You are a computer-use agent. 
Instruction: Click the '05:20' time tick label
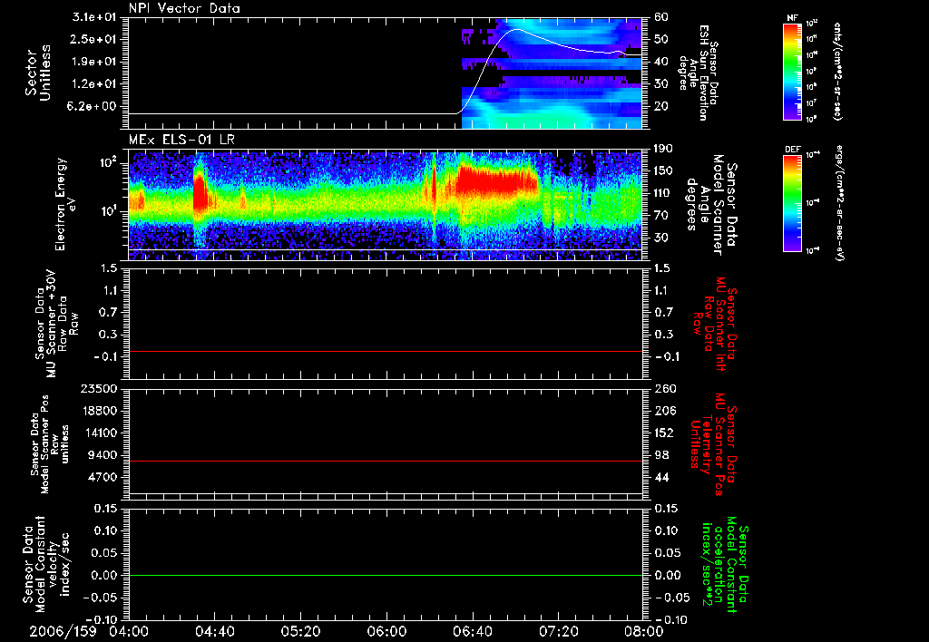point(301,631)
